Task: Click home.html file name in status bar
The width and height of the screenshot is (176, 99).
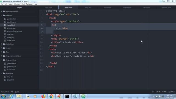Action: (5, 92)
